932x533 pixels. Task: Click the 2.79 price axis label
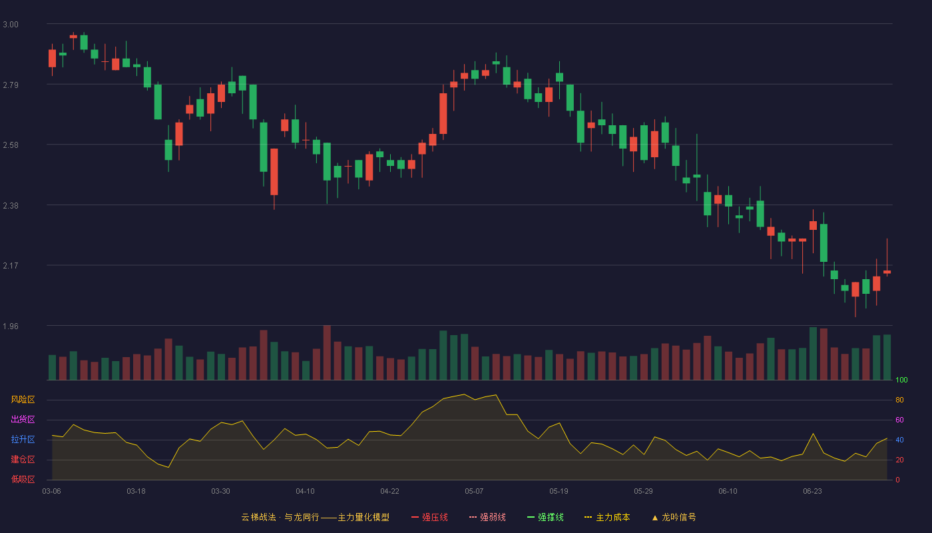click(11, 85)
